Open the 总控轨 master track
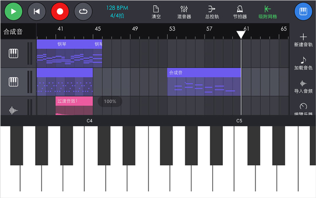Image resolution: width=316 pixels, height=198 pixels. coord(212,12)
